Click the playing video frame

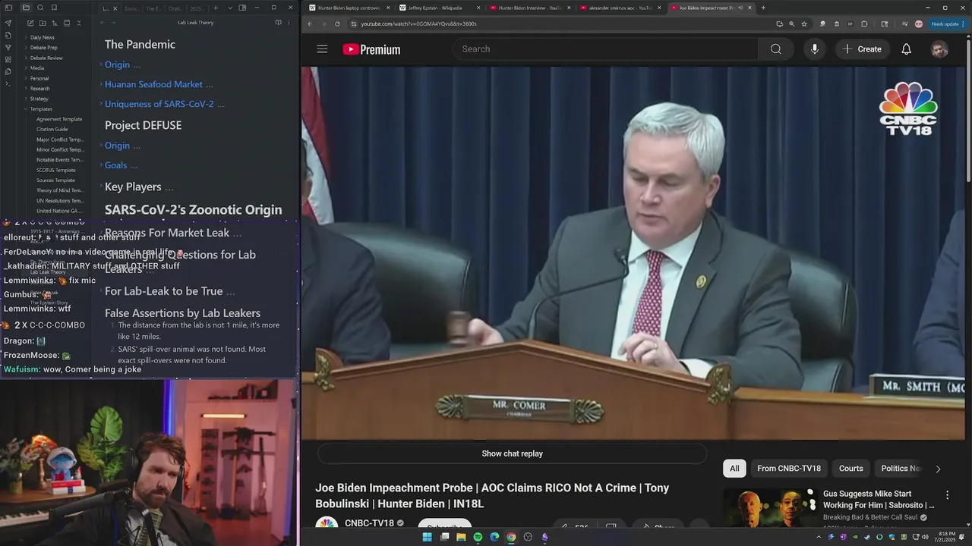coord(633,253)
